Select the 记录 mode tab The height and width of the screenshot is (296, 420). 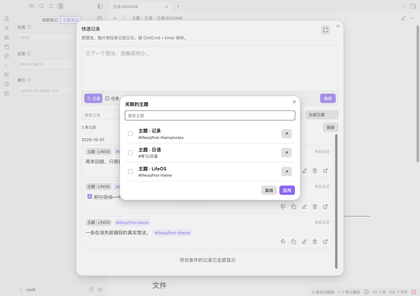point(93,98)
